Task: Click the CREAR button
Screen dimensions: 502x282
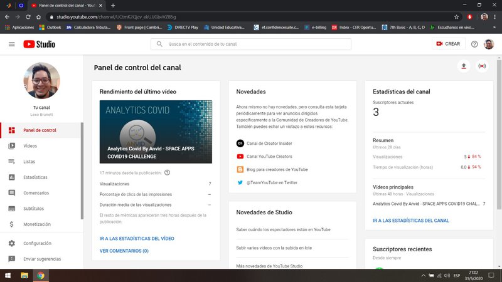Action: [448, 44]
